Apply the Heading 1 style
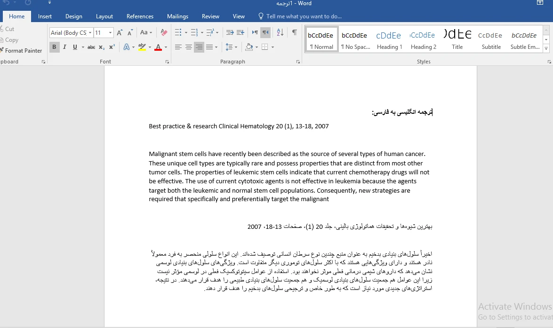This screenshot has width=553, height=328. pos(389,40)
